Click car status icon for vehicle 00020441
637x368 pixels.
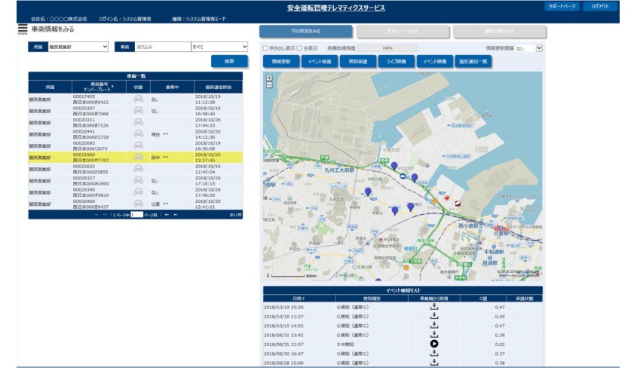pyautogui.click(x=138, y=133)
